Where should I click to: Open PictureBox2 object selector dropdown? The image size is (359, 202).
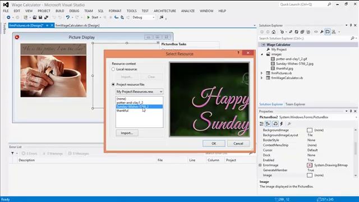(x=356, y=117)
